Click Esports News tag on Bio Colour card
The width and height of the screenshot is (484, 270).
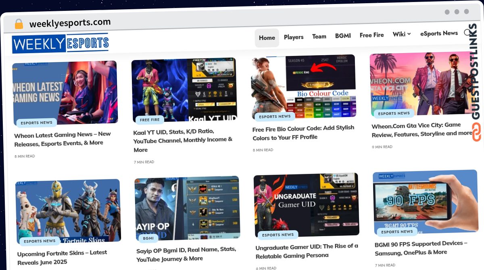(x=275, y=116)
